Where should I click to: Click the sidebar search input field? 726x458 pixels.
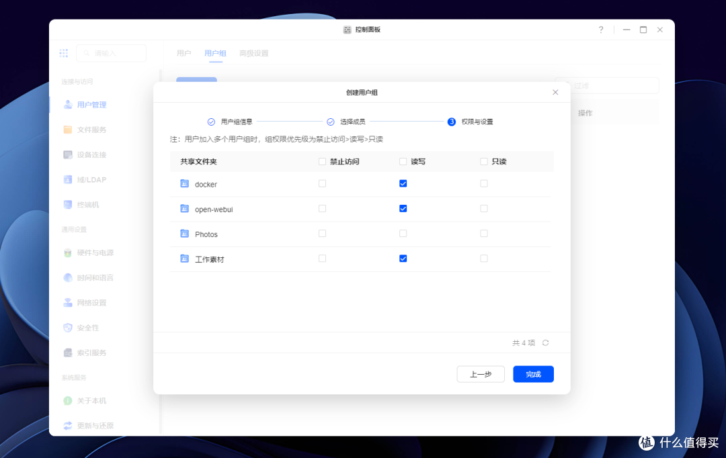pos(112,53)
